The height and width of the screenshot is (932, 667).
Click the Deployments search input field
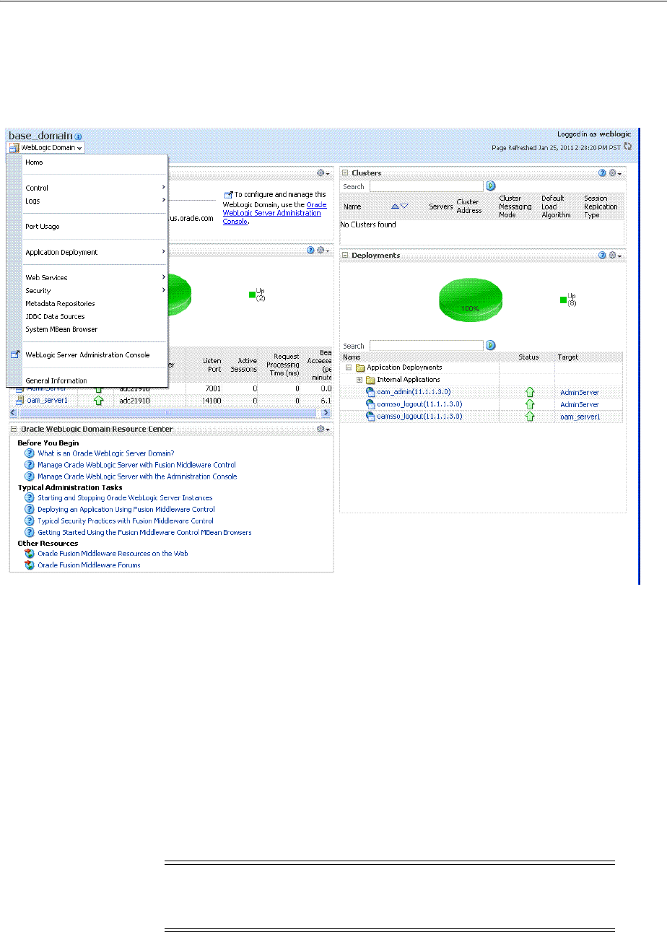pos(426,346)
